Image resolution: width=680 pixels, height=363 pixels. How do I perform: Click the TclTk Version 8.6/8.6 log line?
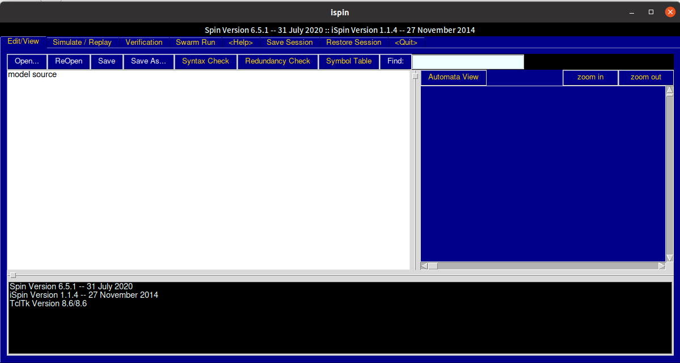(x=48, y=303)
